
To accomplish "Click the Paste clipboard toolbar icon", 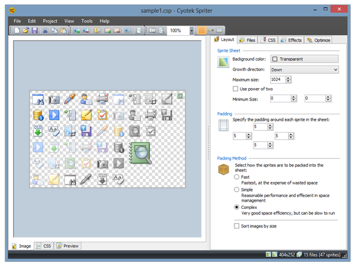I will [62, 30].
